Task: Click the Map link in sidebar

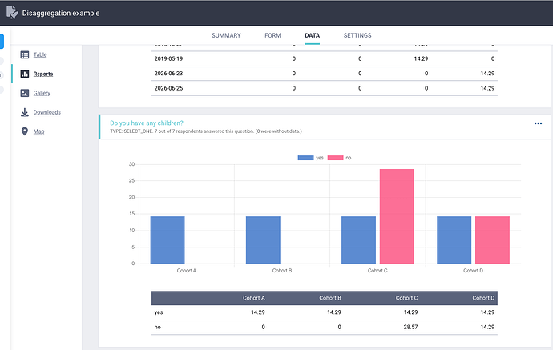Action: (38, 131)
